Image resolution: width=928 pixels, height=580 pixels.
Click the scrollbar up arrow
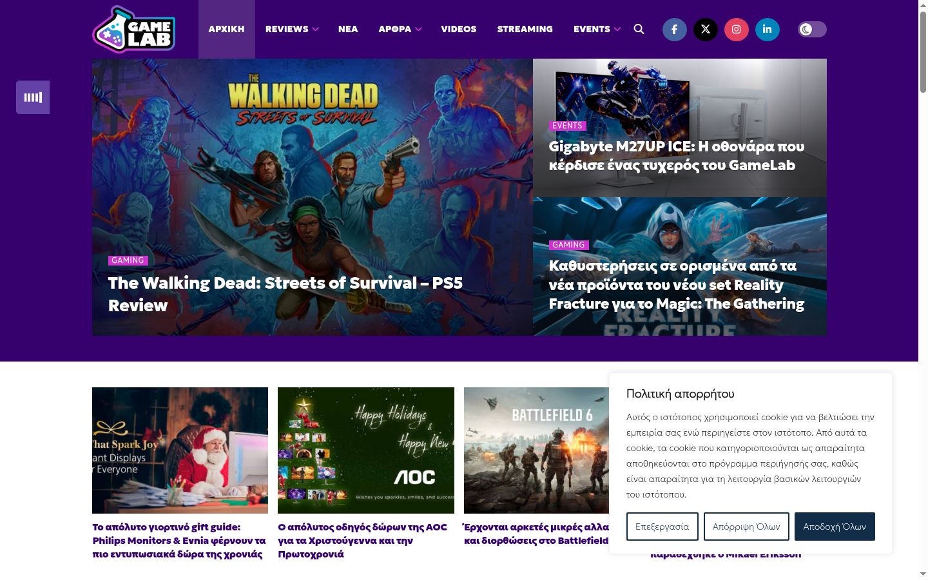(x=923, y=5)
